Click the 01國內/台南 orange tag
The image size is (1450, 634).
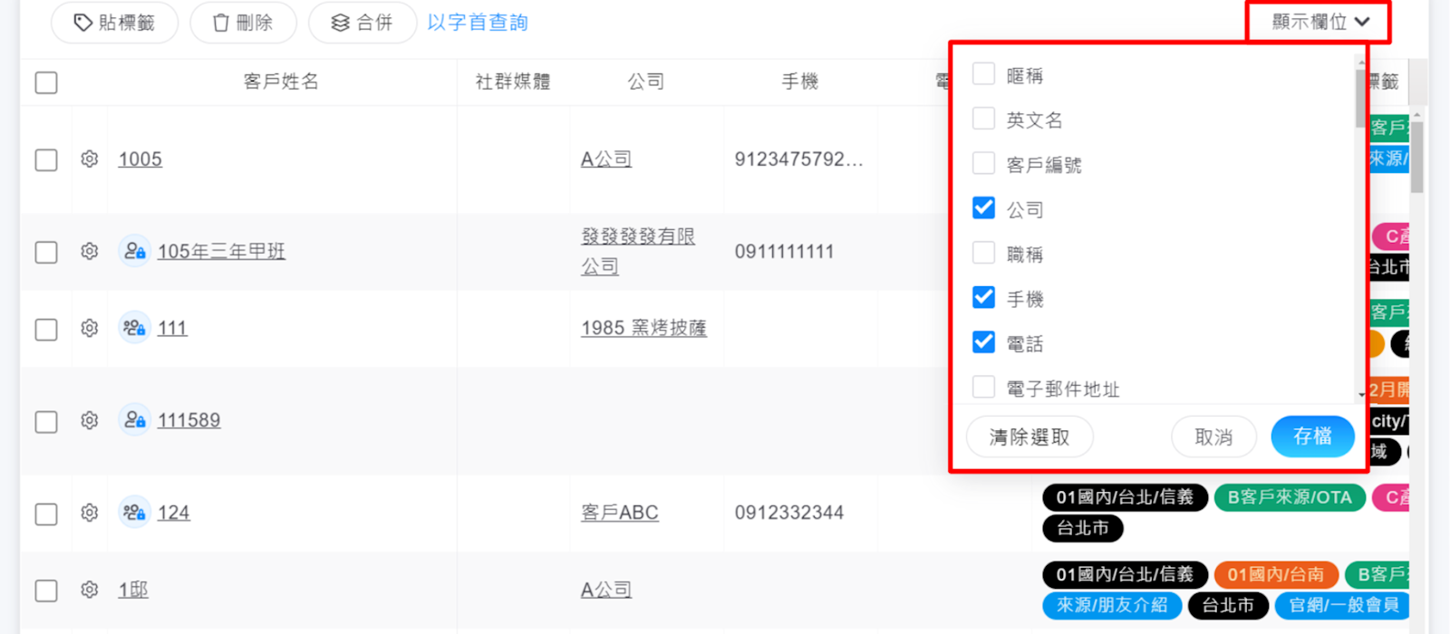(1275, 574)
